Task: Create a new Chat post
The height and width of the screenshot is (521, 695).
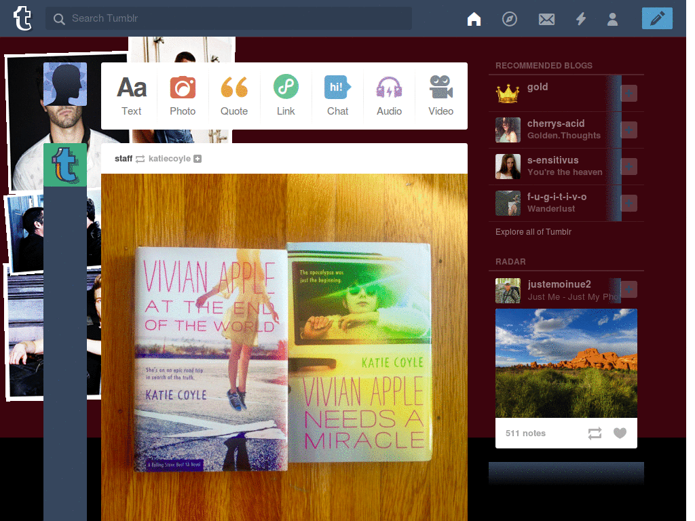Action: click(x=338, y=96)
